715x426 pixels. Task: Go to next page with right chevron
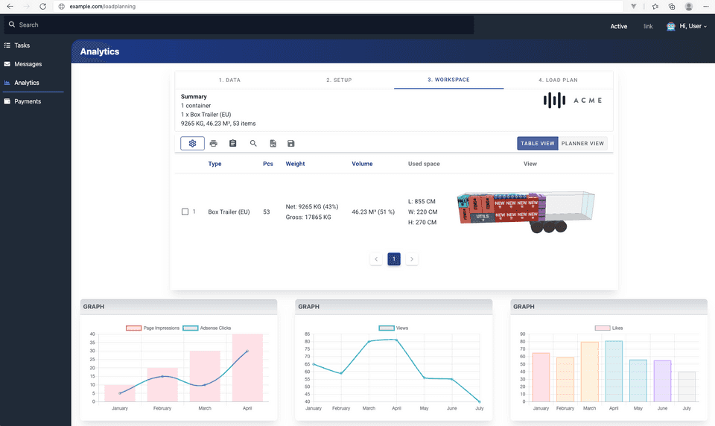tap(412, 259)
